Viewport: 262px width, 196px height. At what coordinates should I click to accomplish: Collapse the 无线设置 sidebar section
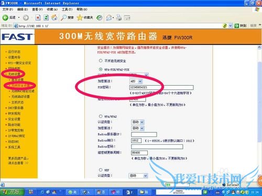(14, 74)
